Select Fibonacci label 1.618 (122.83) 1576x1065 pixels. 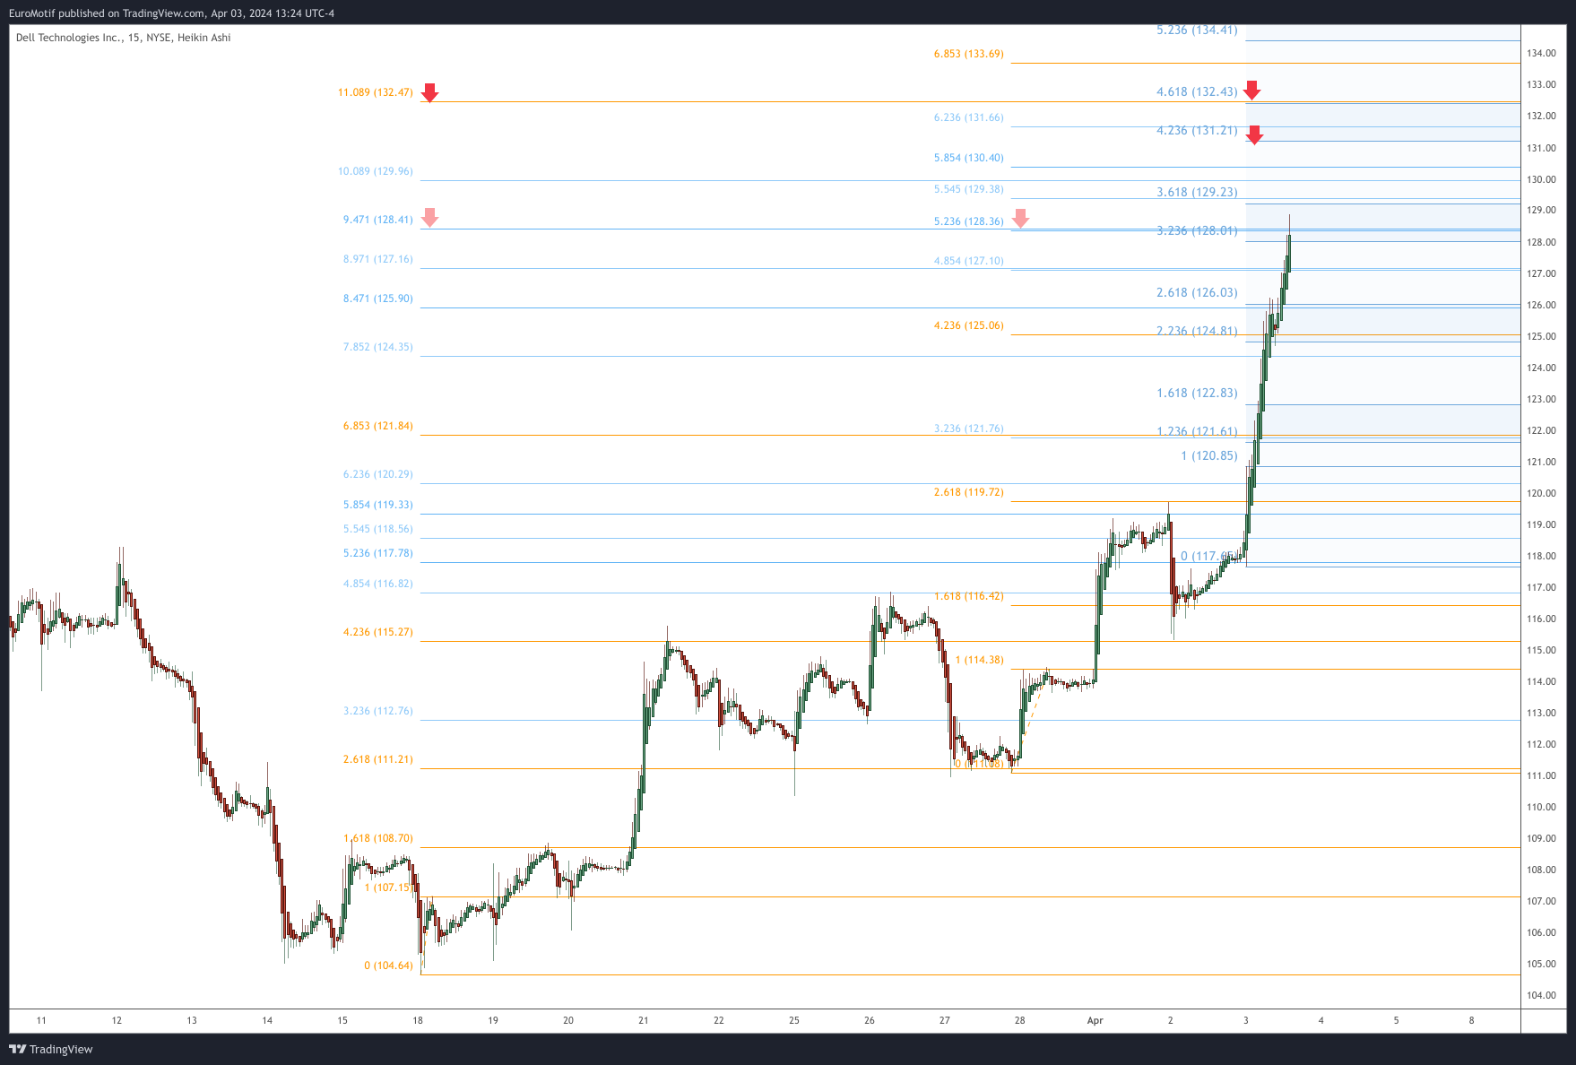[1197, 393]
